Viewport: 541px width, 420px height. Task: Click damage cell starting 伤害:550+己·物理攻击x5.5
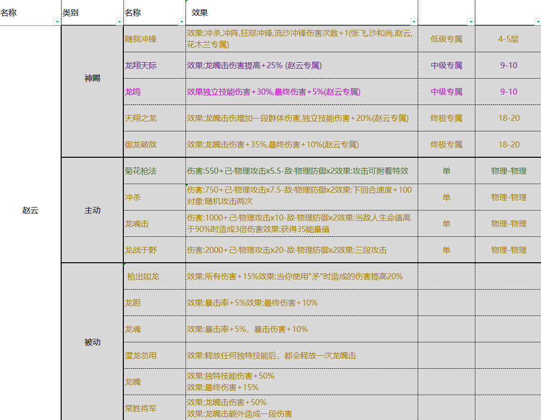tap(301, 171)
